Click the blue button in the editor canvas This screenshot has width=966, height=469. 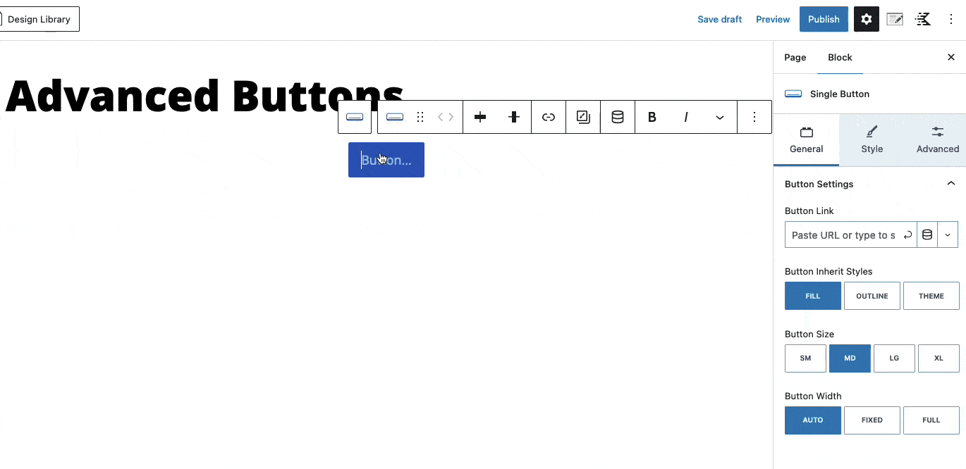[386, 160]
